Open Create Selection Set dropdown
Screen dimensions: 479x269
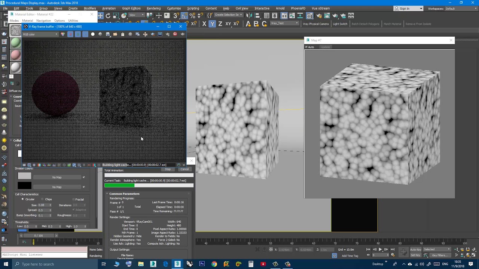pos(229,15)
